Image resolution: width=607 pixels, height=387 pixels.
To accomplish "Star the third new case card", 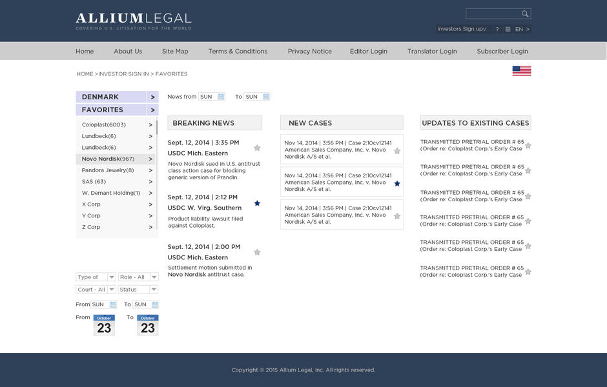I will tap(396, 216).
